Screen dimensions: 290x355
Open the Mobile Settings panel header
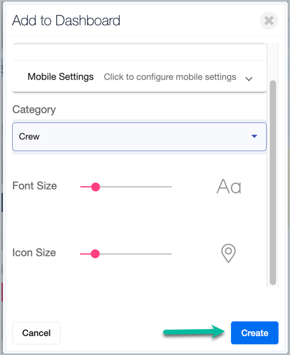[139, 77]
